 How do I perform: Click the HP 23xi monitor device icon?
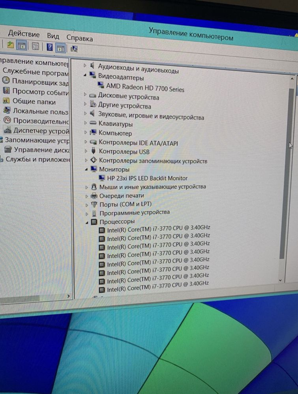[x=102, y=177]
